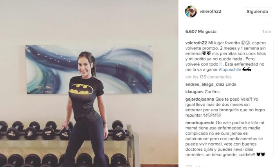Screen dimensions: 274x167
Task: Open the valeroth22 profile avatar
Action: (191, 11)
